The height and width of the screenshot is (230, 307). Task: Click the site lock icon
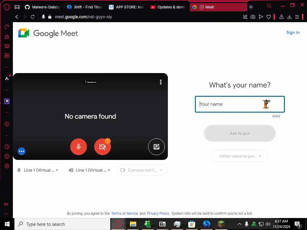click(50, 17)
